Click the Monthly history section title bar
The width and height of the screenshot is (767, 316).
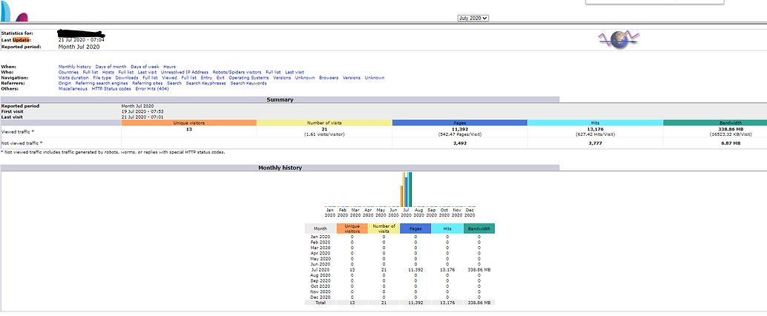(x=280, y=168)
